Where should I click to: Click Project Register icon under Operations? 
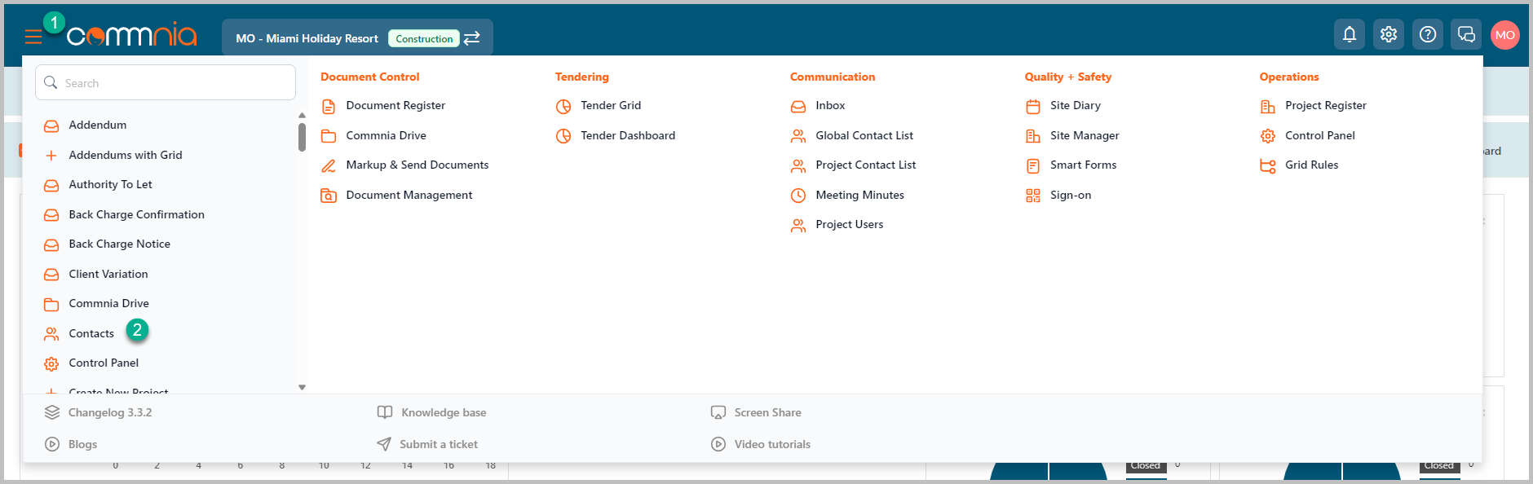[x=1268, y=106]
